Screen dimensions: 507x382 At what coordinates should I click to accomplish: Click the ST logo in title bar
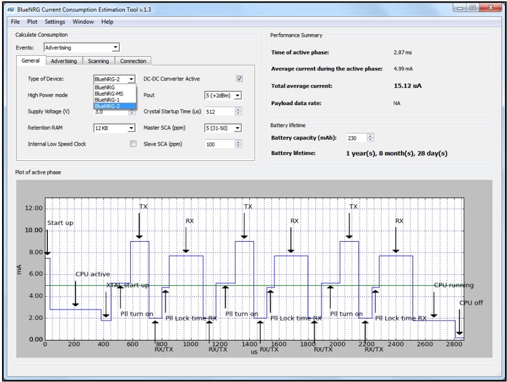coord(10,8)
